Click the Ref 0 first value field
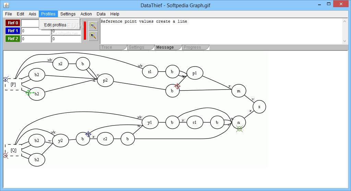Viewport: 351px width, 191px height. pos(30,23)
